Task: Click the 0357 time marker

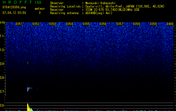Action: 120,24
